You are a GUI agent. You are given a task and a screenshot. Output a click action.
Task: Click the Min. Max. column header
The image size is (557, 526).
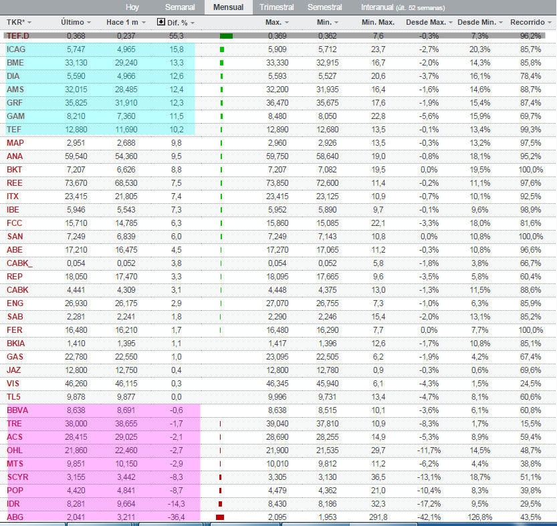click(378, 22)
